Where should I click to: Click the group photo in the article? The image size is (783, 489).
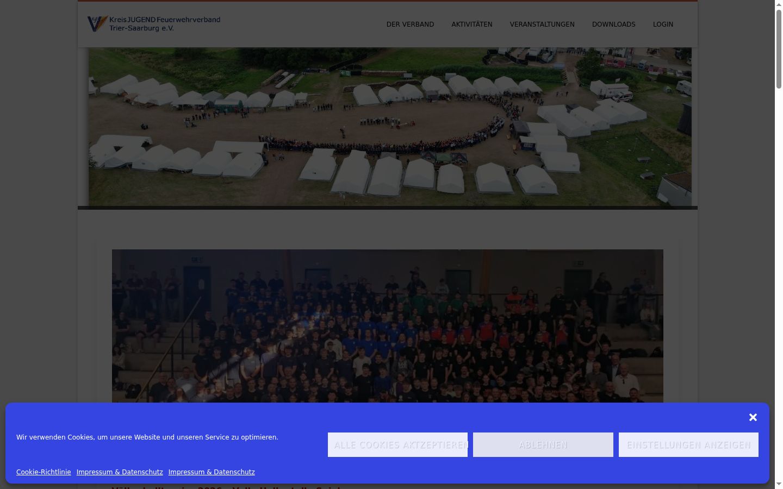tap(388, 326)
